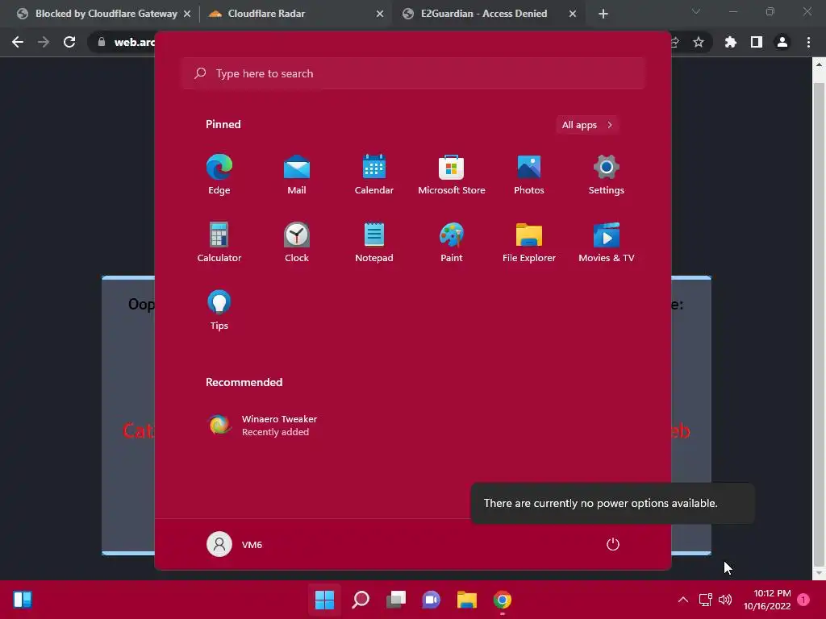Click the Chrome tab search chevron

click(x=696, y=11)
